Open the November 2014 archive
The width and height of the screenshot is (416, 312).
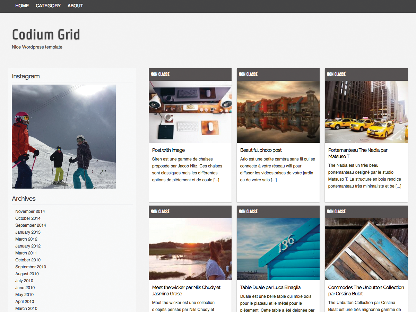click(x=30, y=211)
